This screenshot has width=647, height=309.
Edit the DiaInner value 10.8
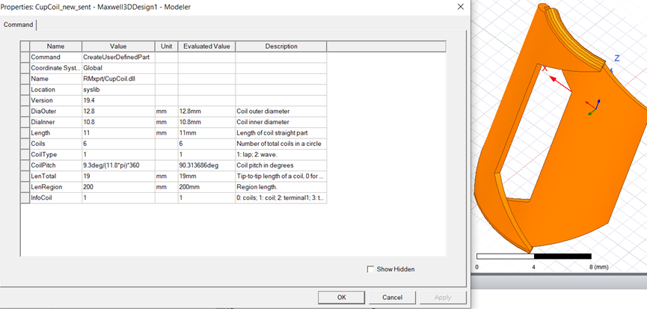118,122
